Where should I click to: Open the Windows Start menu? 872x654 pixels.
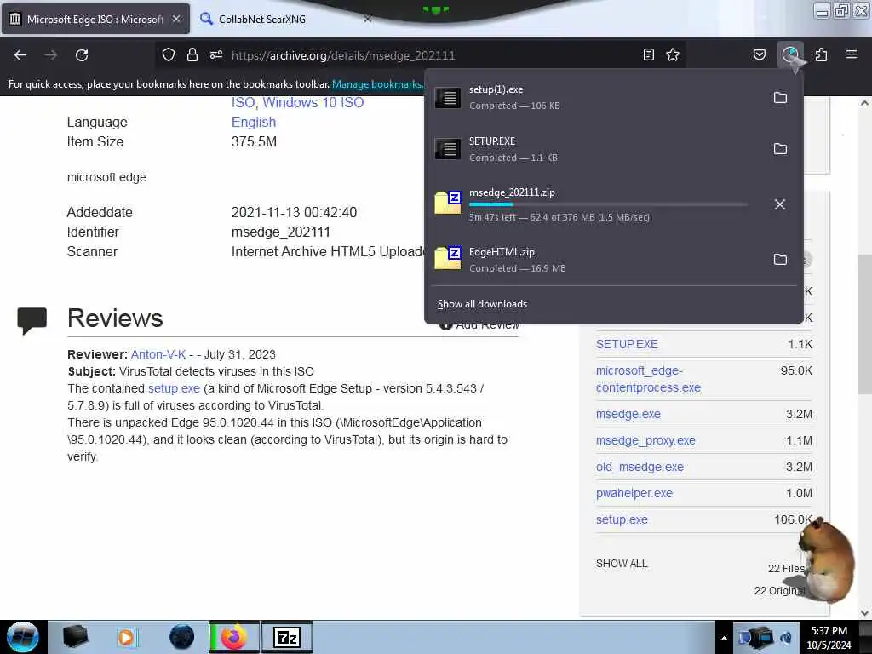23,637
